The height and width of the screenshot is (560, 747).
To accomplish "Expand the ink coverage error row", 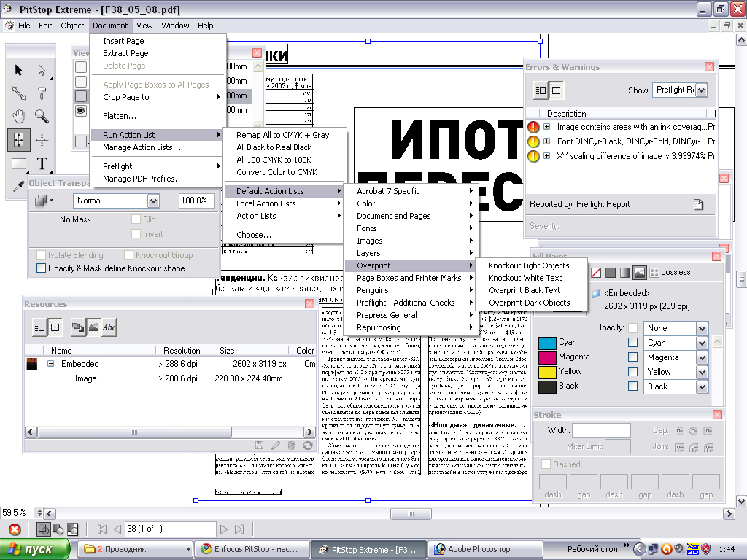I will (546, 127).
